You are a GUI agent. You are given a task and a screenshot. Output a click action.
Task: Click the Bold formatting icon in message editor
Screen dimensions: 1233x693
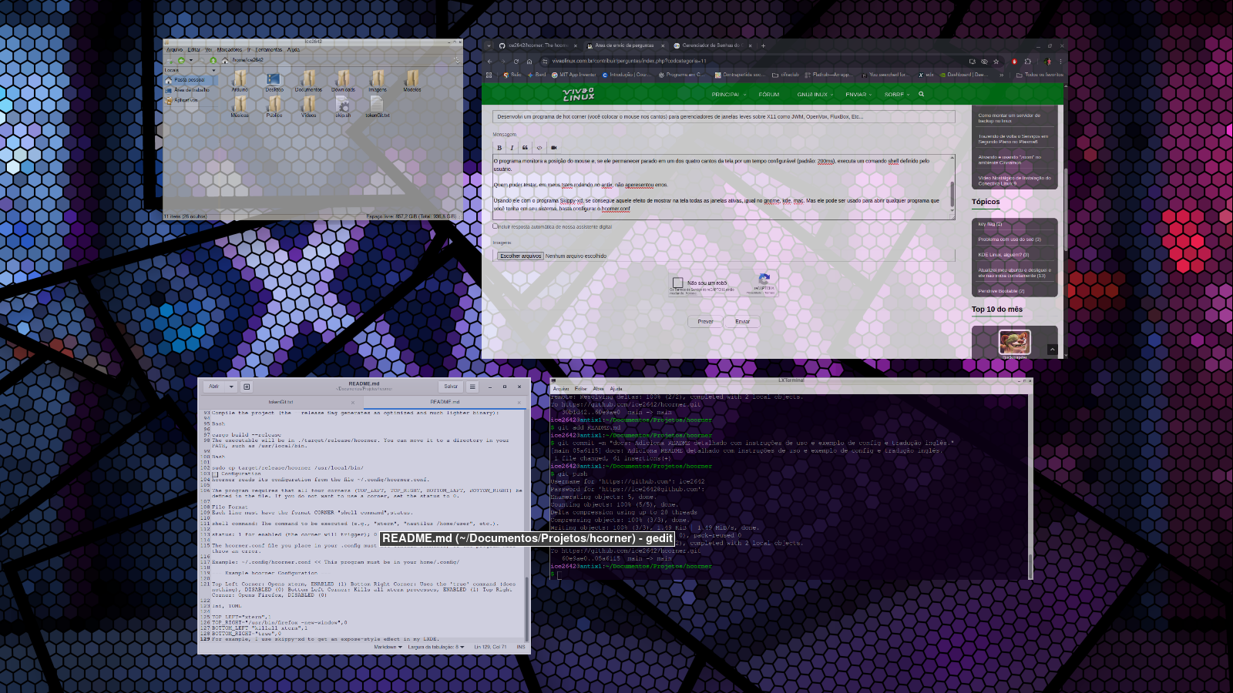tap(499, 148)
